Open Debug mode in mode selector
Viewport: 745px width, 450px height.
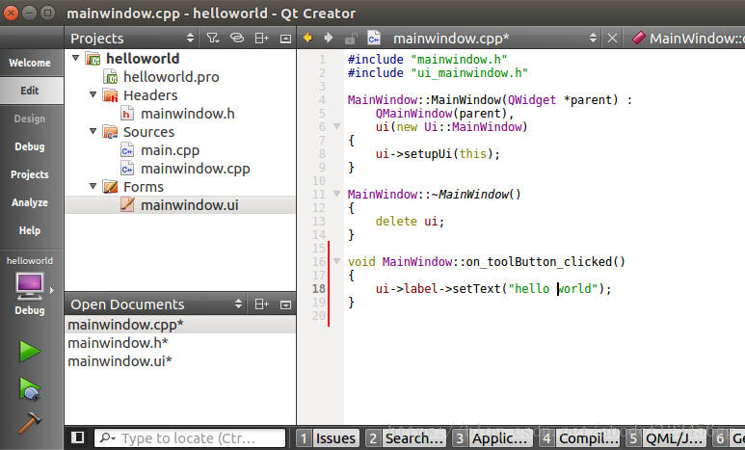[32, 146]
